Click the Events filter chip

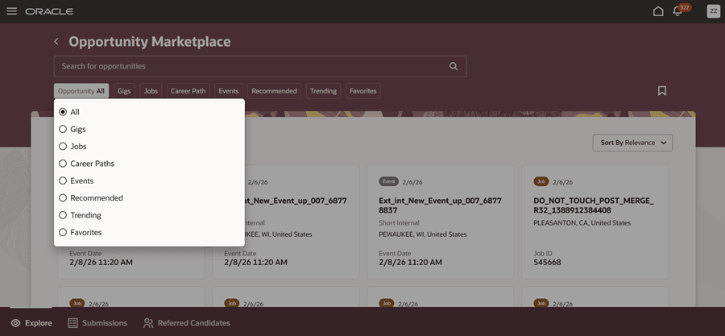click(229, 91)
